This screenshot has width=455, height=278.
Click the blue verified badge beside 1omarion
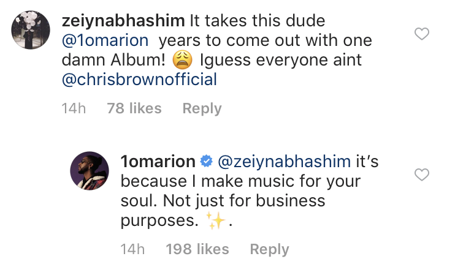tap(207, 162)
